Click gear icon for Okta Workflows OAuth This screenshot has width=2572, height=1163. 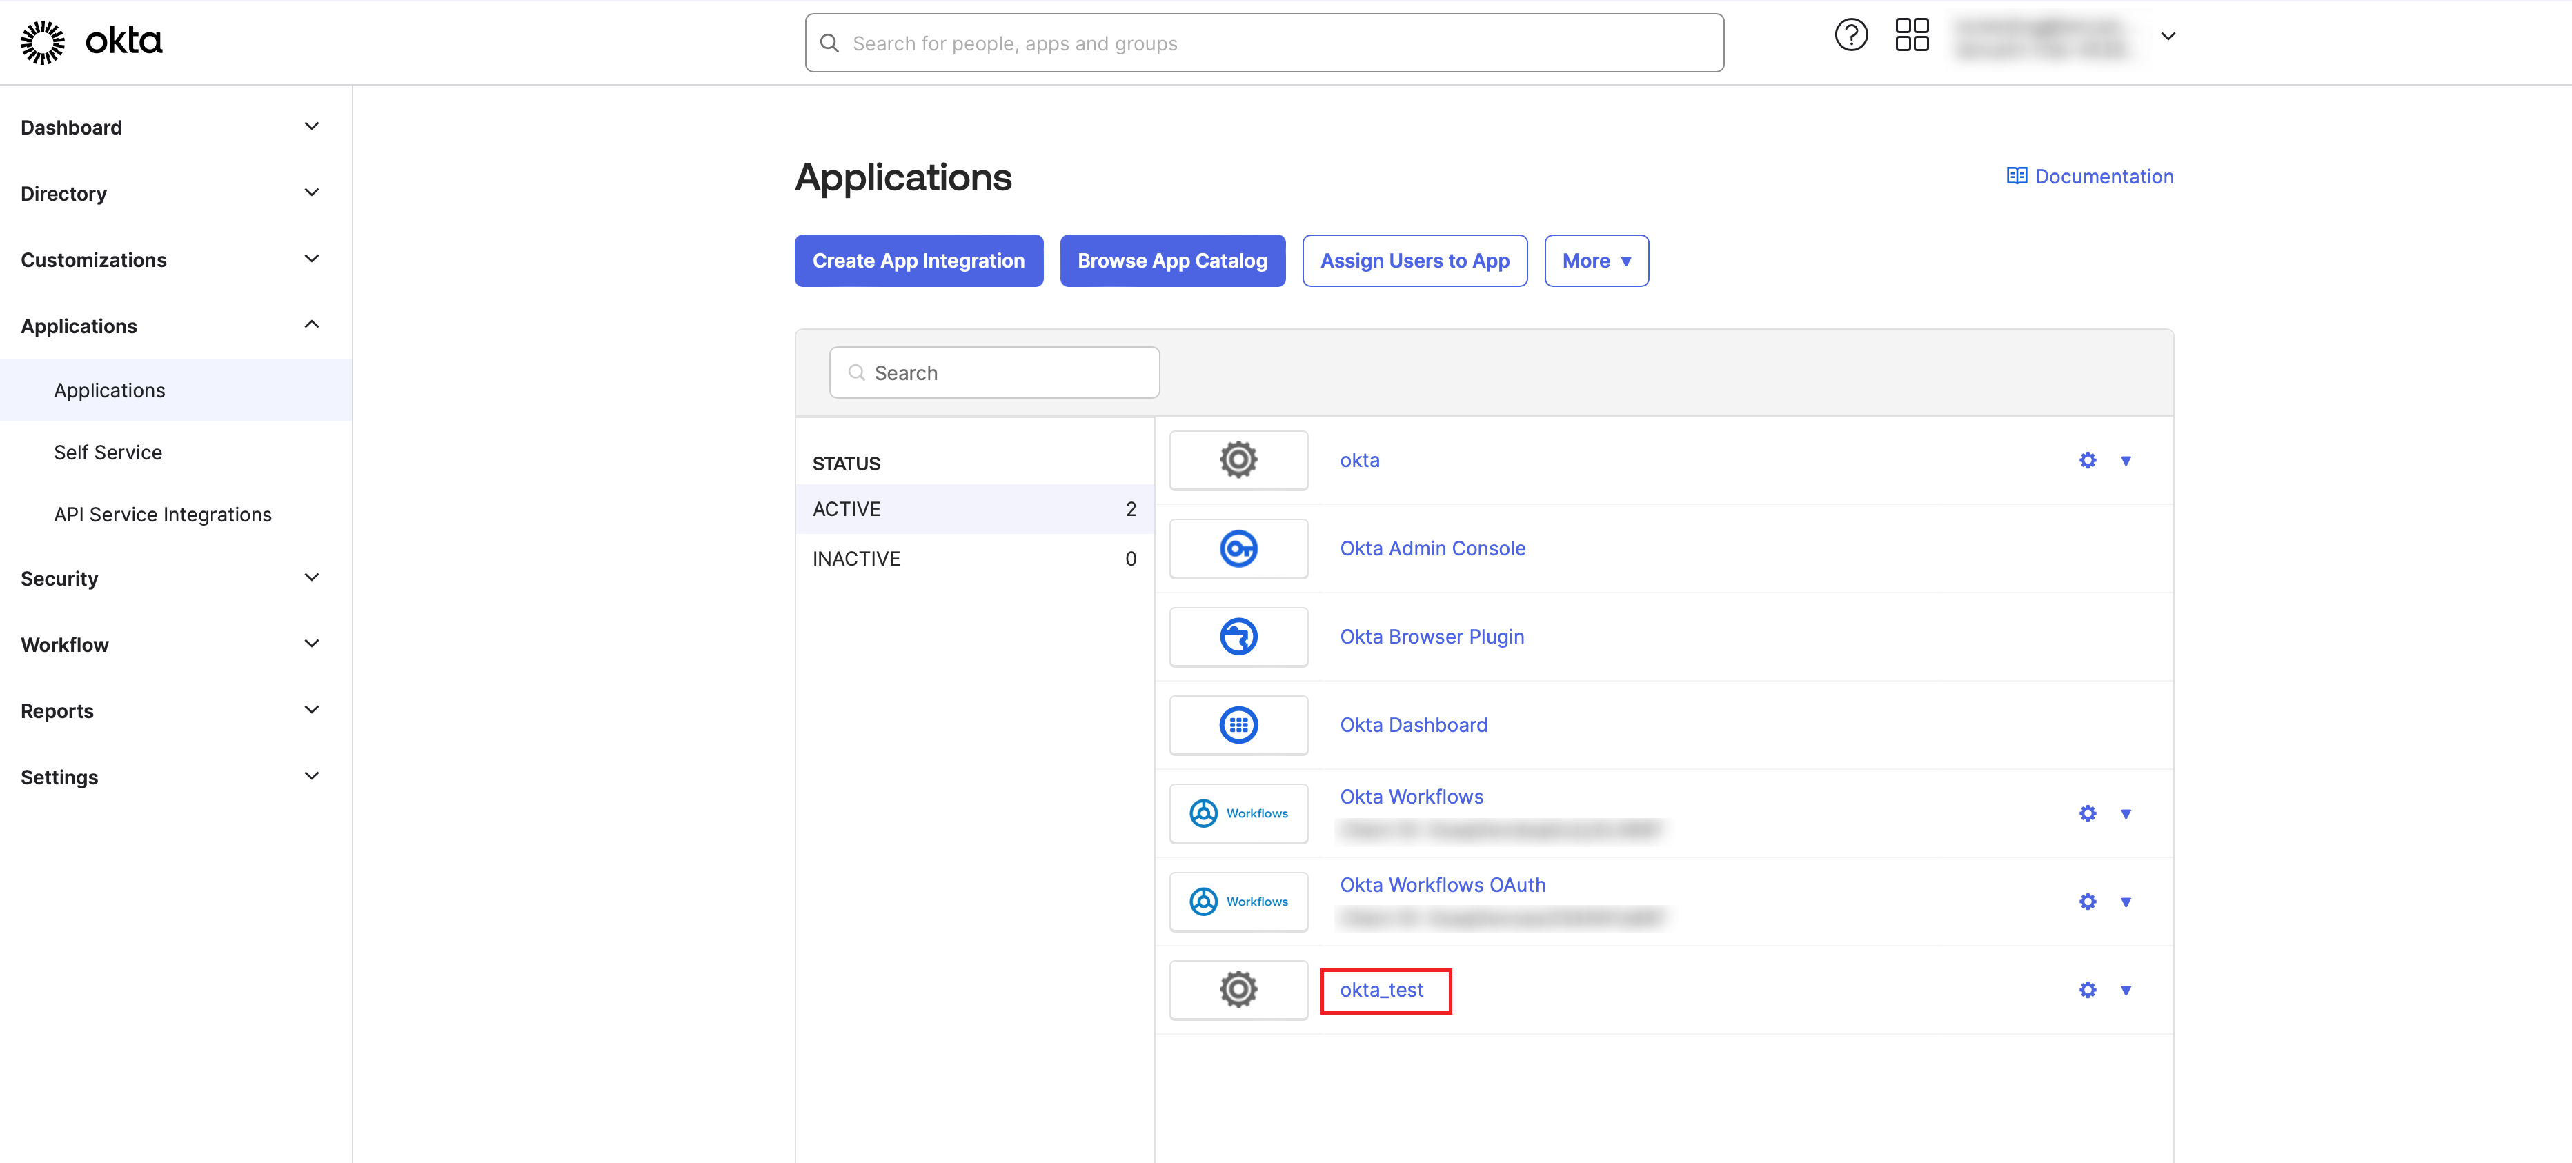point(2087,902)
